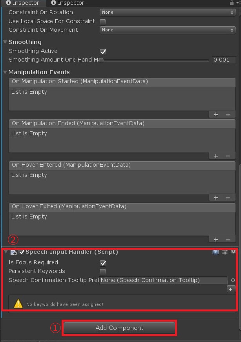Open presets icon of Speech Input Handler
The image size is (241, 342).
(225, 252)
